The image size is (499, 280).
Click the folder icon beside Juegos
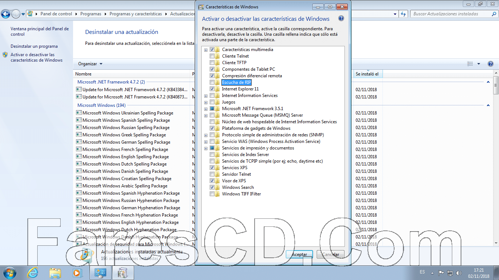tap(217, 102)
